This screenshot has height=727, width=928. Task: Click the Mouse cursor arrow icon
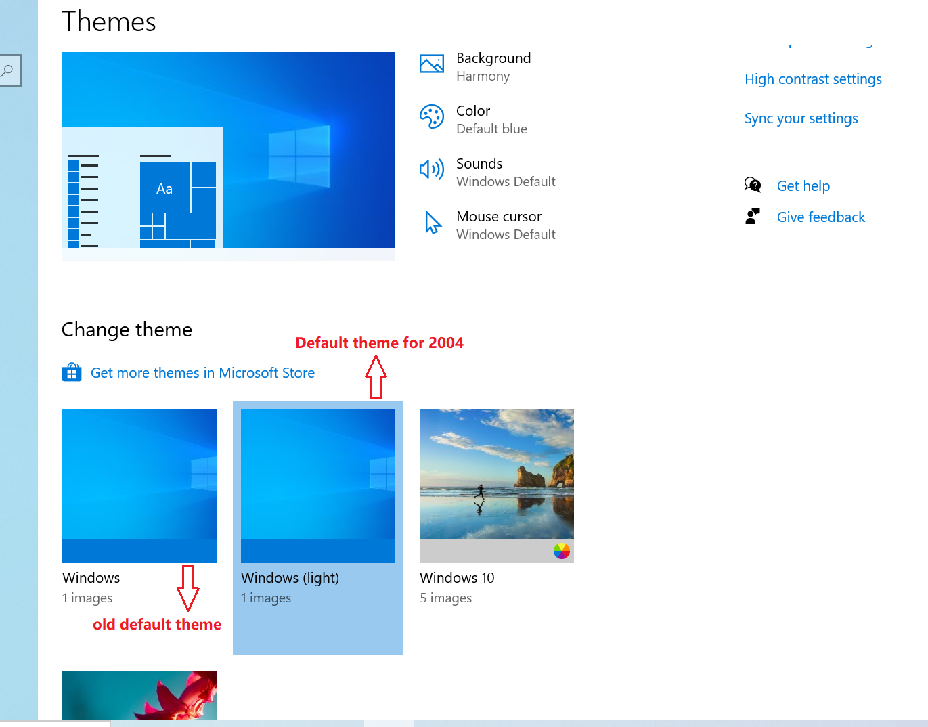tap(433, 222)
